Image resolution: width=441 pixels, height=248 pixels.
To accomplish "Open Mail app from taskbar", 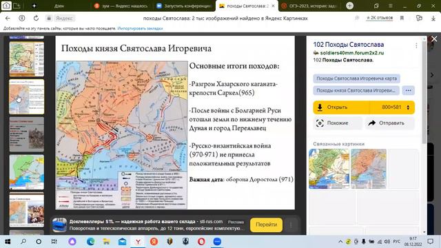I will point(123,242).
